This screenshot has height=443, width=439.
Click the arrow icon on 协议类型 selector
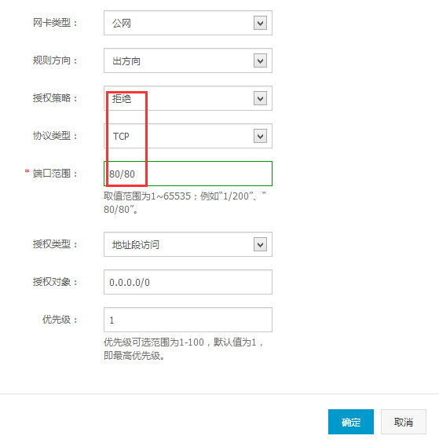(260, 136)
